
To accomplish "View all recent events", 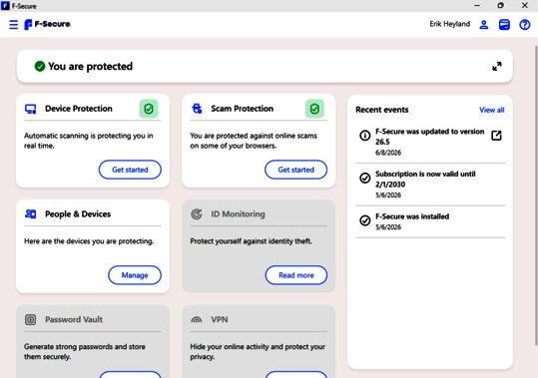I will tap(492, 110).
